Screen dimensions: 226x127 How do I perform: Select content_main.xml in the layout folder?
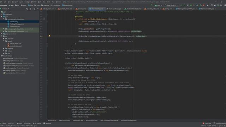pyautogui.click(x=16, y=46)
